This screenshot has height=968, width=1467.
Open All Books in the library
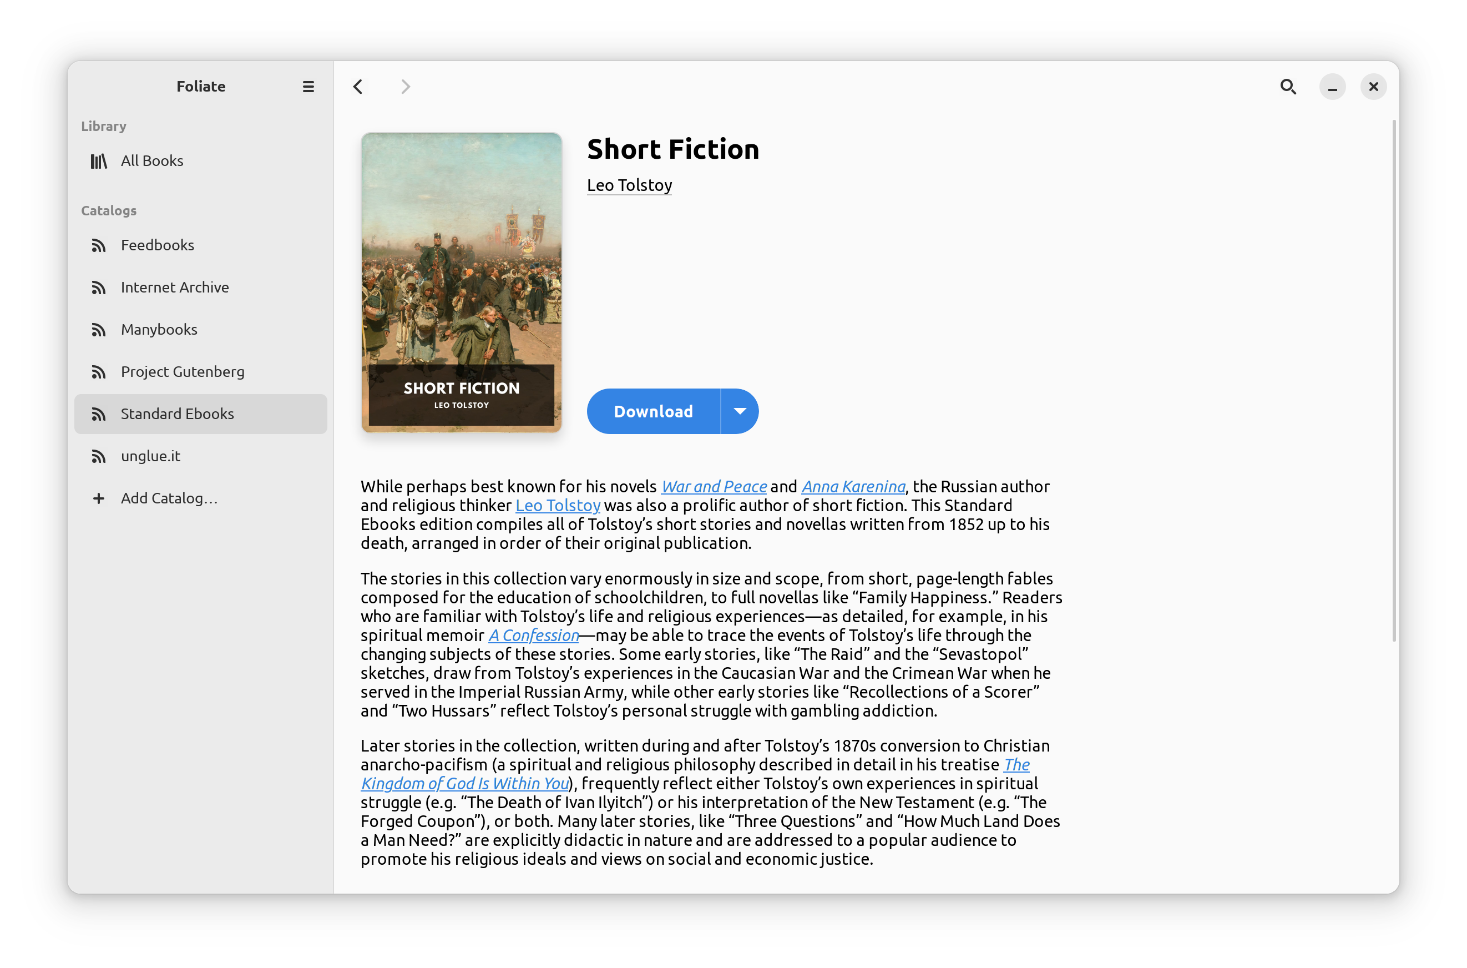[201, 161]
